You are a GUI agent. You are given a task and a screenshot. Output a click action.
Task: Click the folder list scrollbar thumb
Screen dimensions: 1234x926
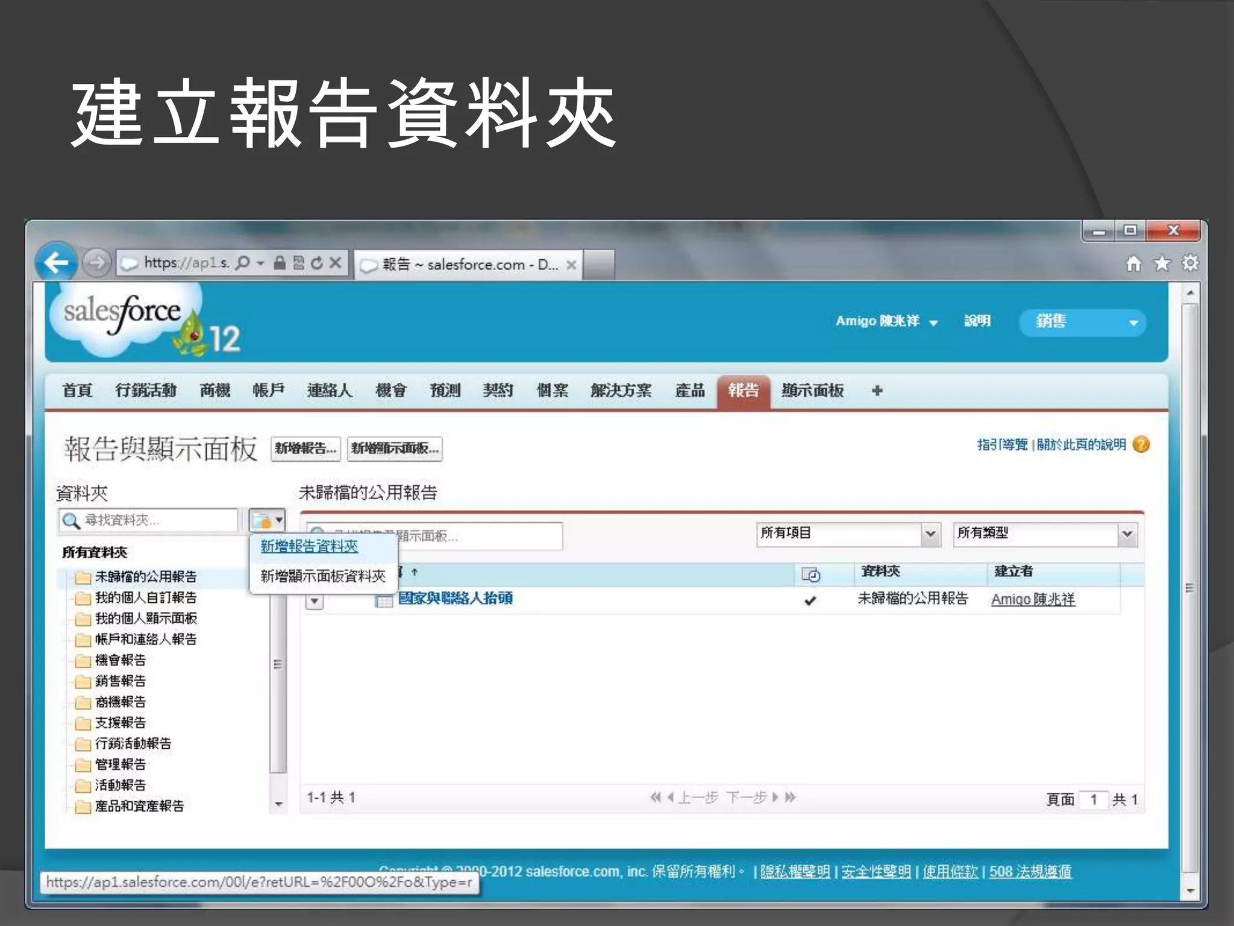click(x=278, y=664)
